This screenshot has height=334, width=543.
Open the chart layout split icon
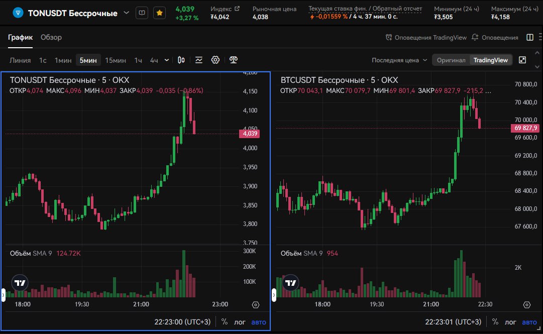tap(530, 37)
